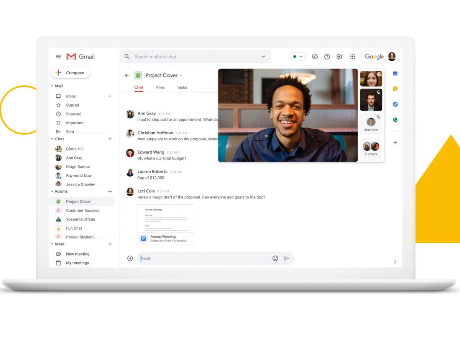Open the Help question mark icon
Screen dimensions: 460x345
pyautogui.click(x=327, y=57)
